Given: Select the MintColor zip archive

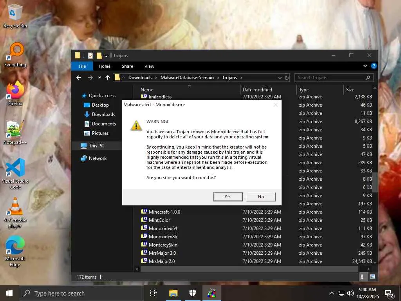Looking at the screenshot, I should click(155, 220).
